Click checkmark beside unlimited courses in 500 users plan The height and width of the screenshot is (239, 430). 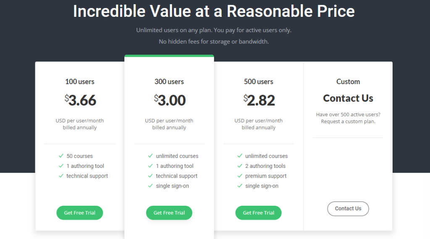coord(240,156)
